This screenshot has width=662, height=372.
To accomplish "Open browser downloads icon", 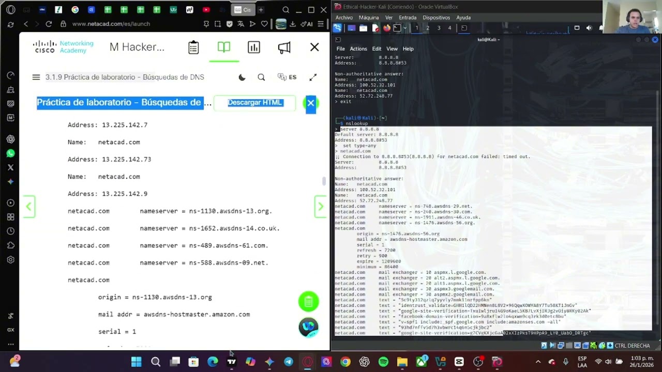I will [293, 24].
